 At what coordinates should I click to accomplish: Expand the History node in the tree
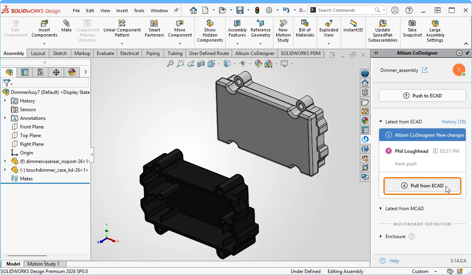[x=5, y=101]
